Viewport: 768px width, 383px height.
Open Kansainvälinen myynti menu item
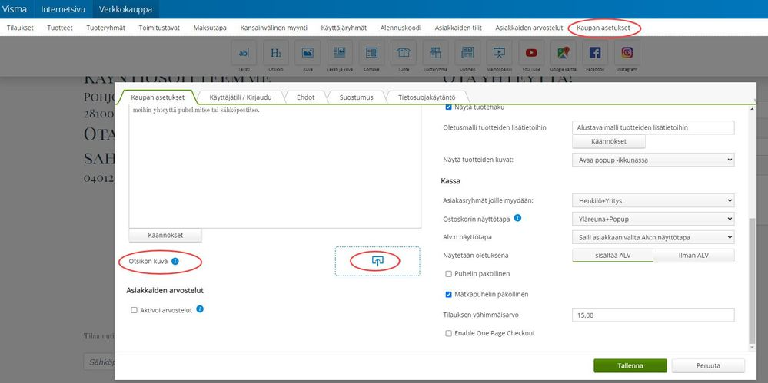pyautogui.click(x=274, y=28)
